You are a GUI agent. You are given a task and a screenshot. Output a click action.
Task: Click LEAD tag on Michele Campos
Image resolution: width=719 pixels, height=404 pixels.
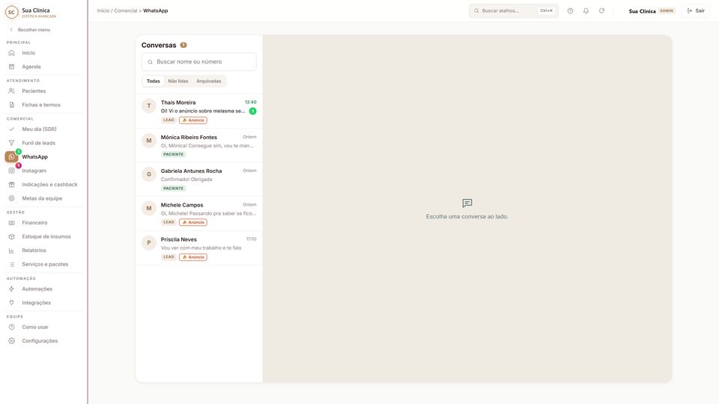(x=169, y=222)
